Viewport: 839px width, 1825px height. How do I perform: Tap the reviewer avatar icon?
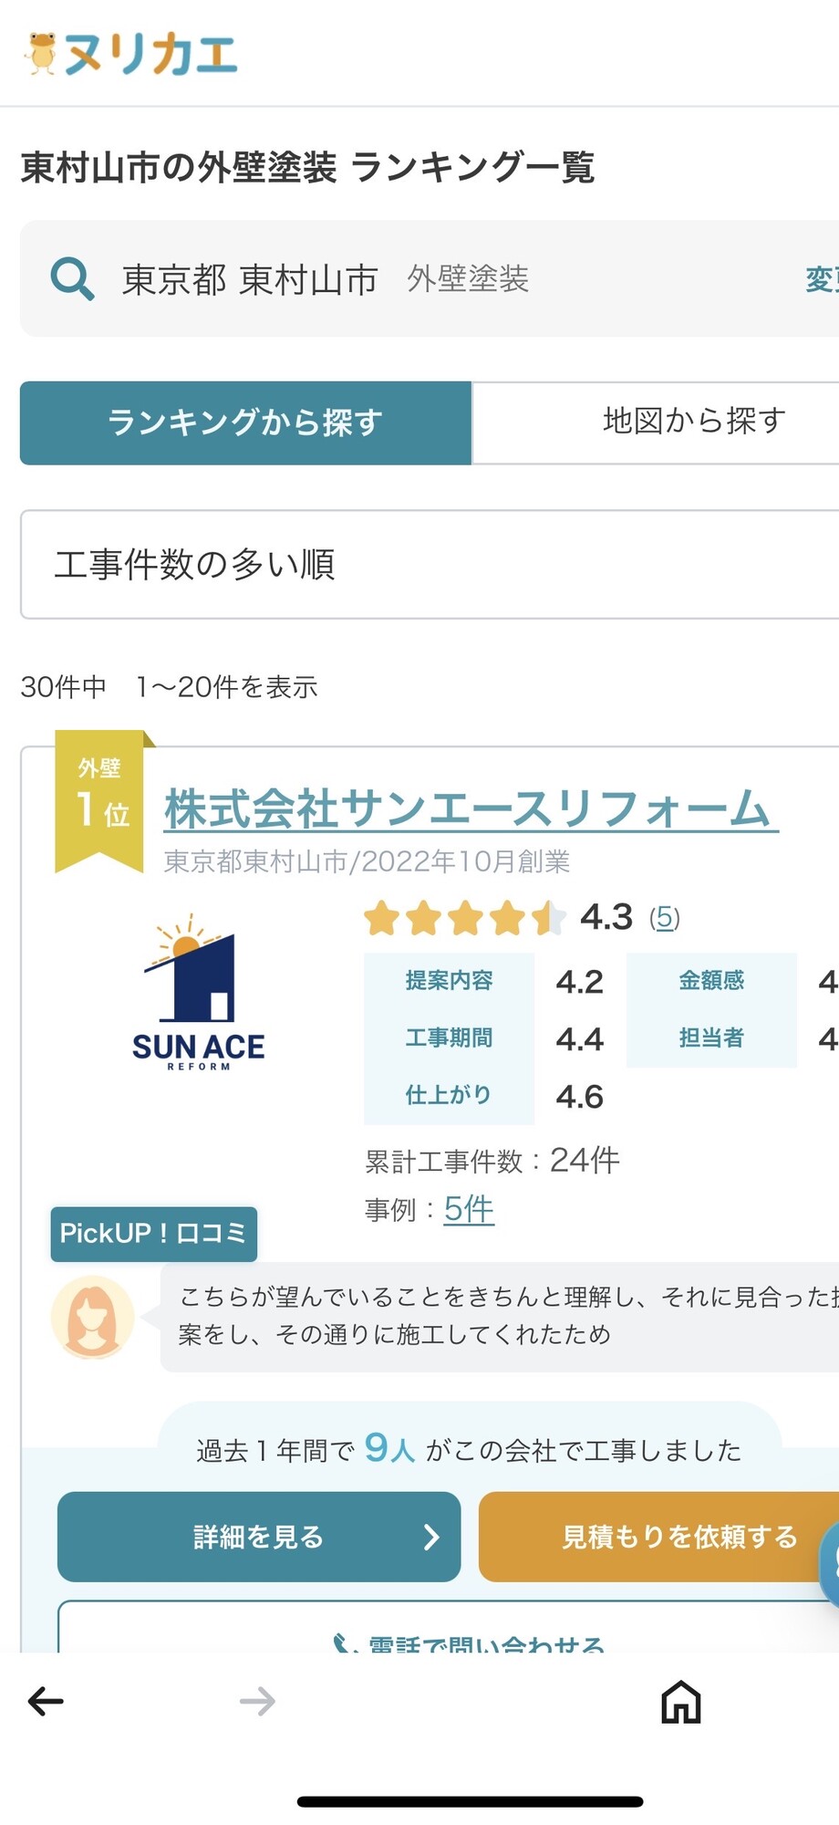point(92,1318)
